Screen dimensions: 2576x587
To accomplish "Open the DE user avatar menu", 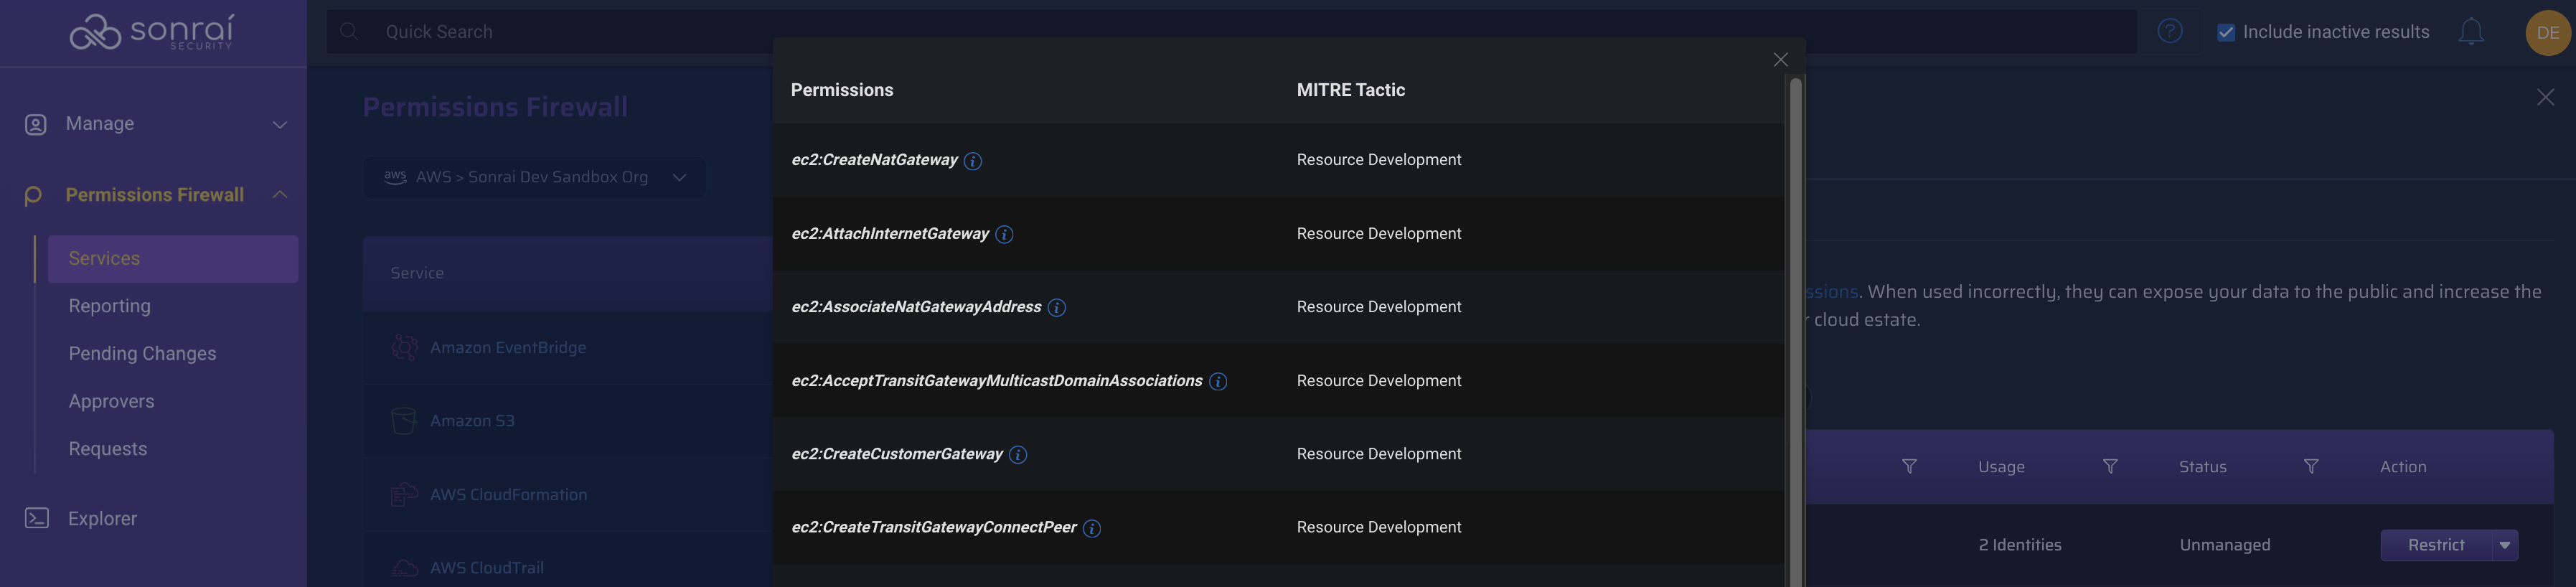I will pyautogui.click(x=2547, y=33).
